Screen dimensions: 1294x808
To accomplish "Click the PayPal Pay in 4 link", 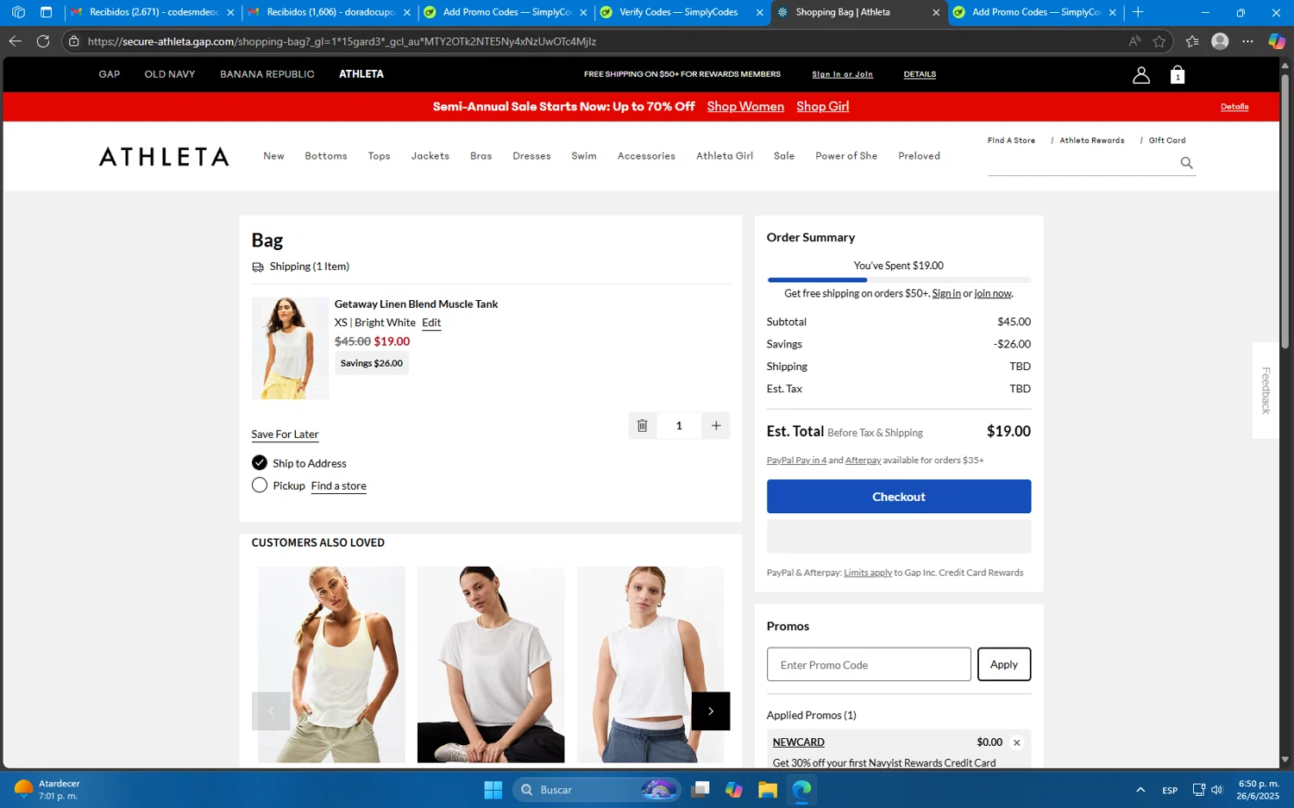I will pos(796,460).
